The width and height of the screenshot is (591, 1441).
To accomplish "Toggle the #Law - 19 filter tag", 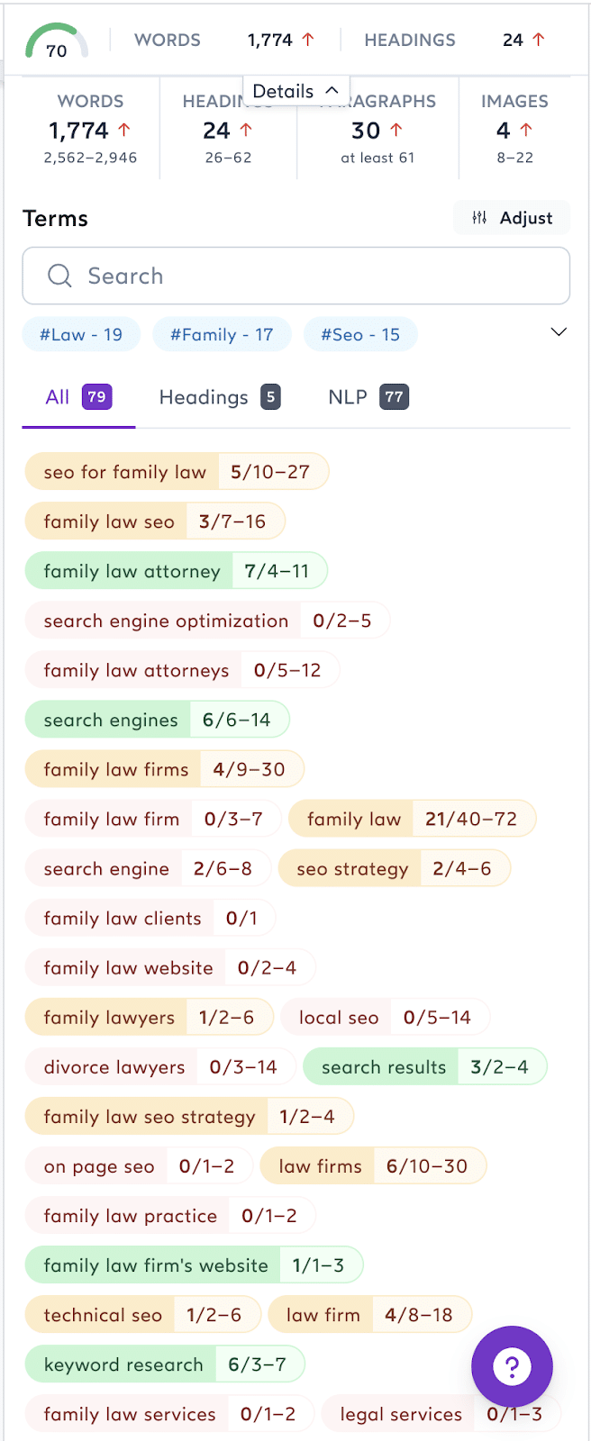I will click(x=81, y=335).
